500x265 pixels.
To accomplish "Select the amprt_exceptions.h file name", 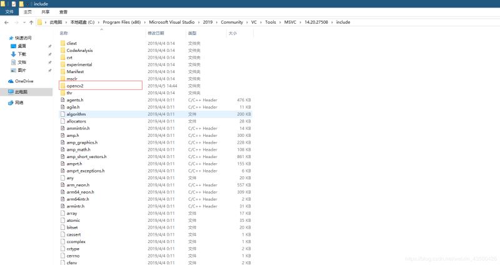I will tap(86, 171).
